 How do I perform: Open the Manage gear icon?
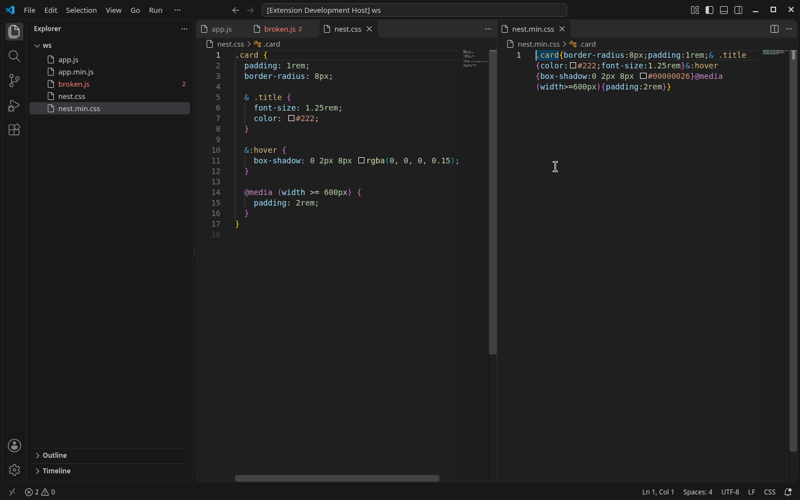pos(14,470)
